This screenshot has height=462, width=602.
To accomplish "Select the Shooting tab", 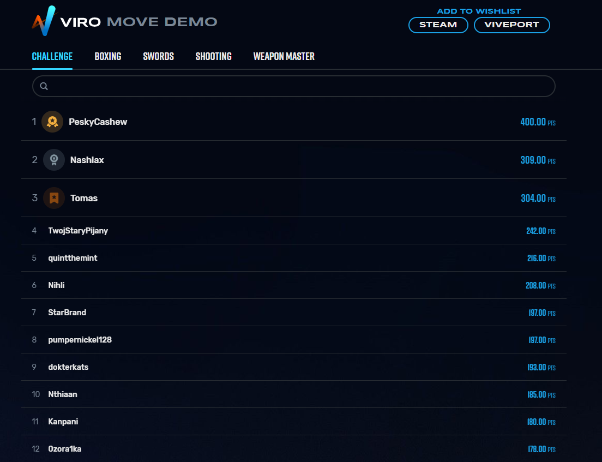I will pos(213,56).
